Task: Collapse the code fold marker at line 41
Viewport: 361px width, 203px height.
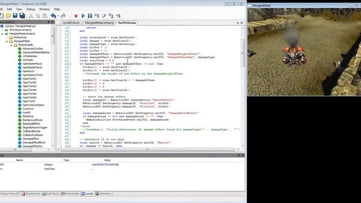Action: coord(70,117)
